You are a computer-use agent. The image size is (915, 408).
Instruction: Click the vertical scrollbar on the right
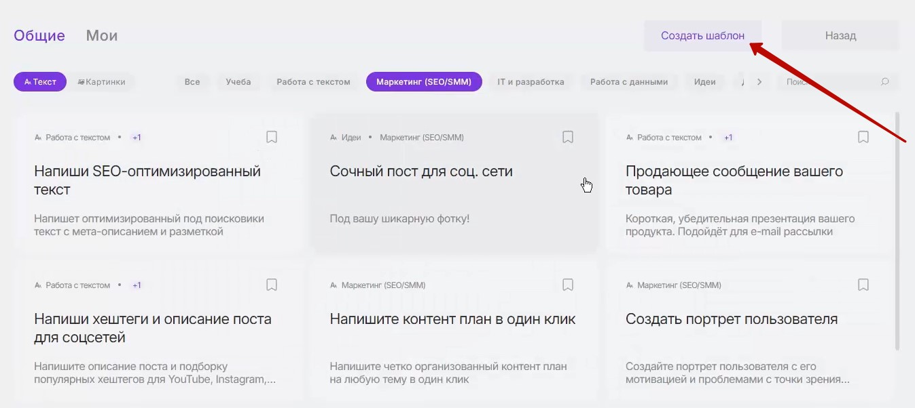tap(899, 230)
